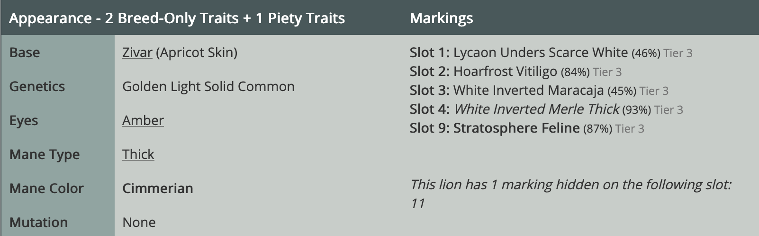Click the Mutation value None
The height and width of the screenshot is (236, 759).
139,222
